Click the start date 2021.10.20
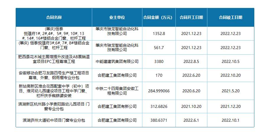The width and height of the screenshot is (262, 137). pos(191,106)
